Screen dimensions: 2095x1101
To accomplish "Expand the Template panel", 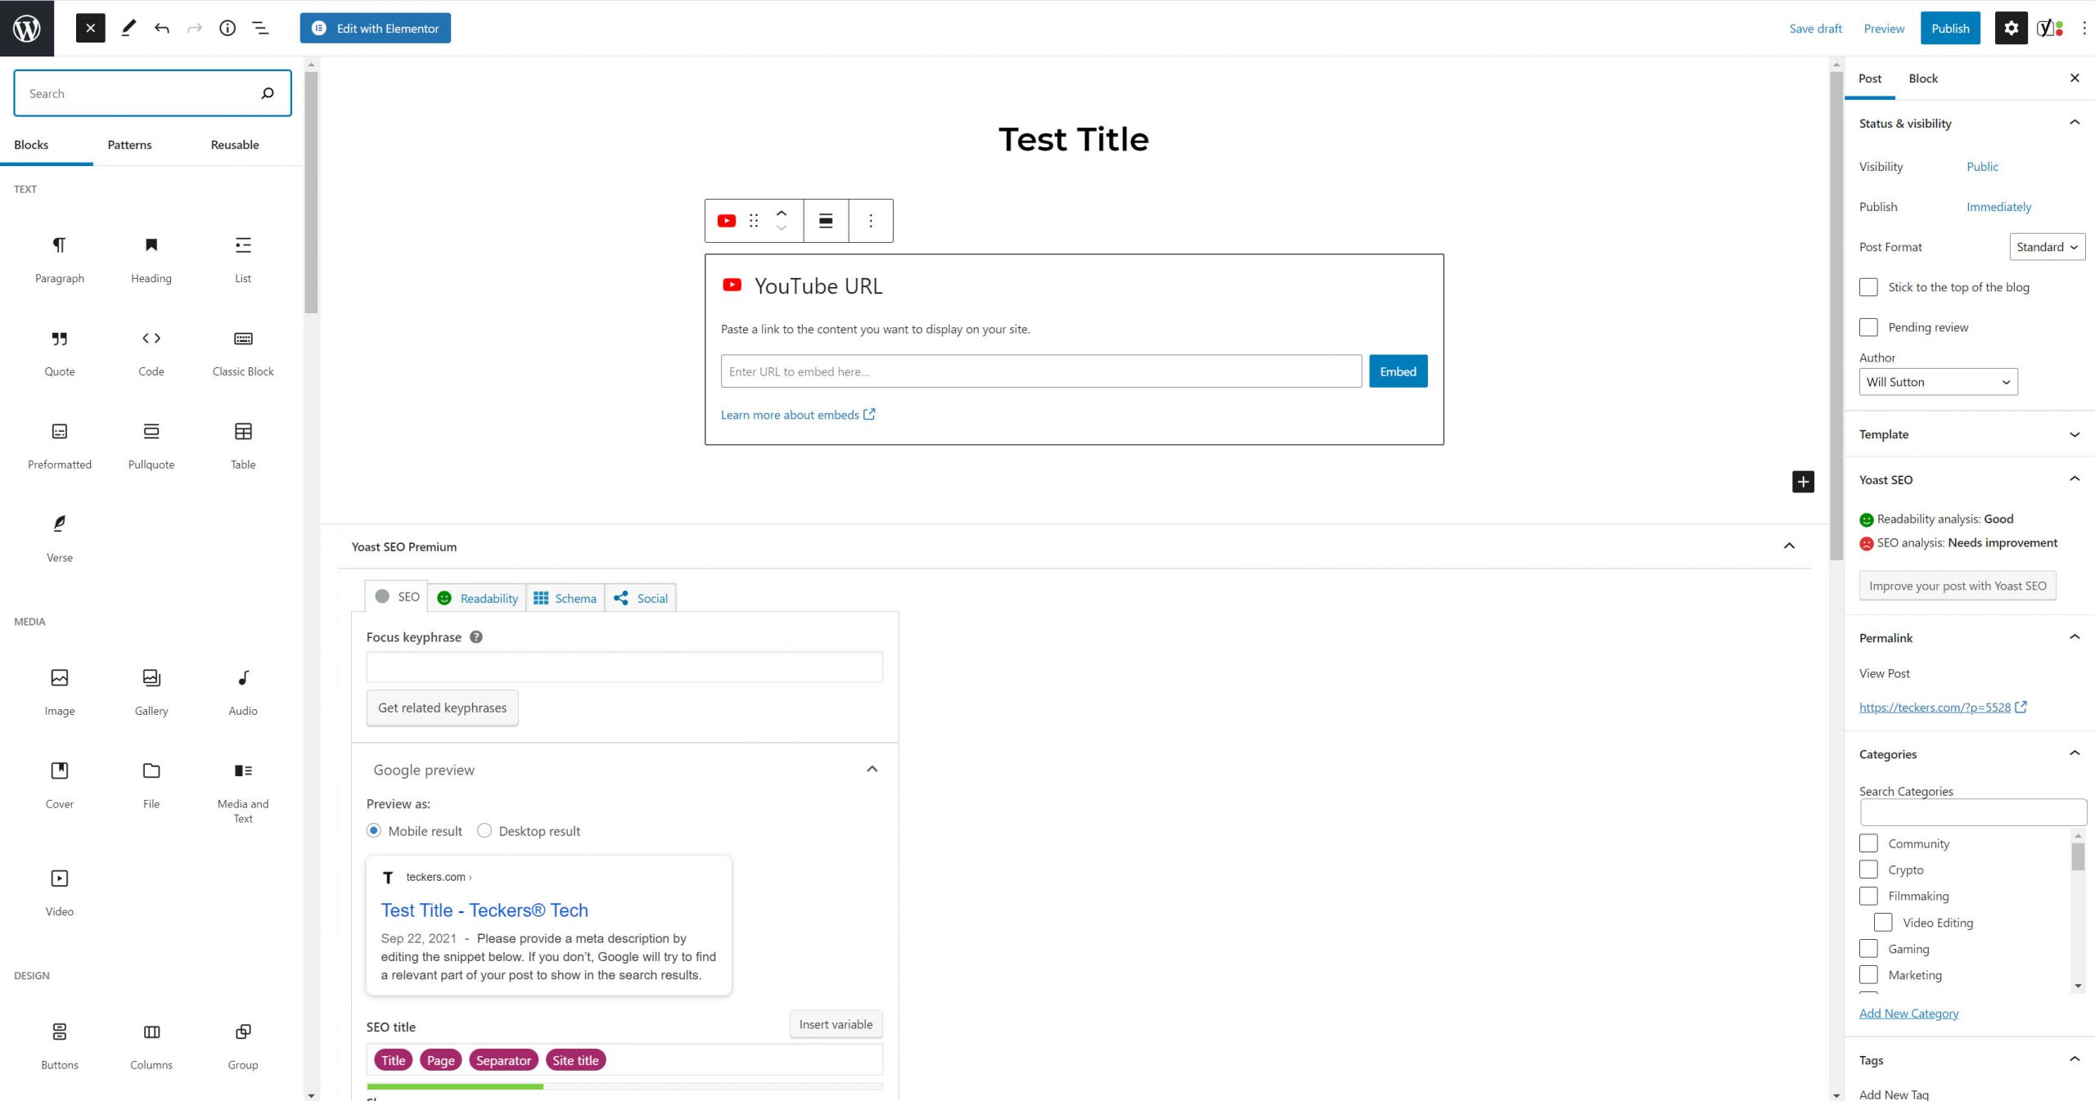I will [x=2075, y=434].
